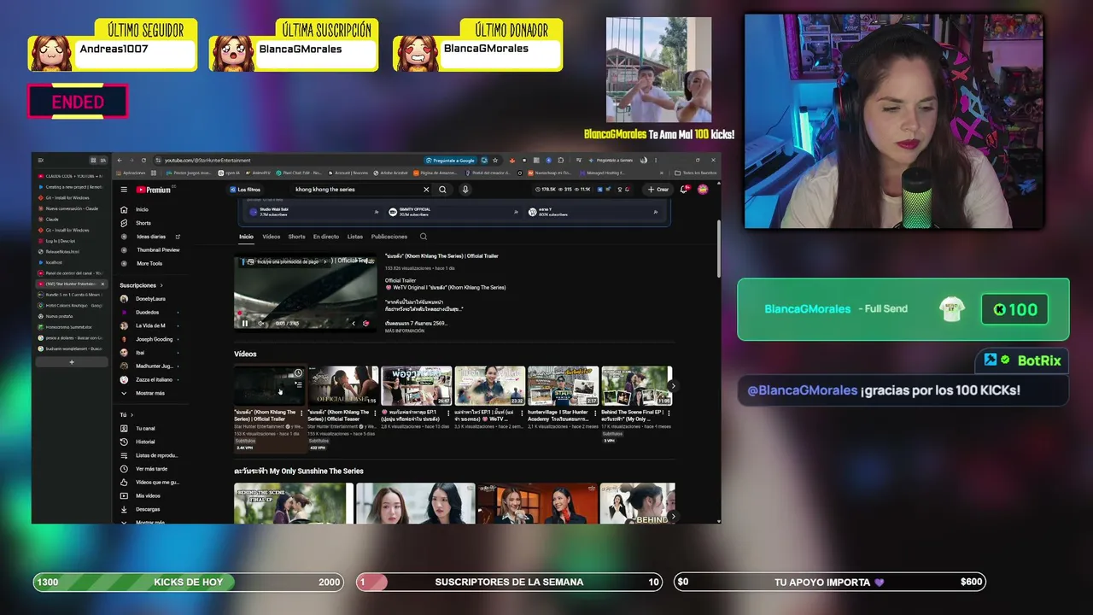Click MÁS INFORMACIÓN under trailer description
Image resolution: width=1093 pixels, height=615 pixels.
click(x=405, y=331)
